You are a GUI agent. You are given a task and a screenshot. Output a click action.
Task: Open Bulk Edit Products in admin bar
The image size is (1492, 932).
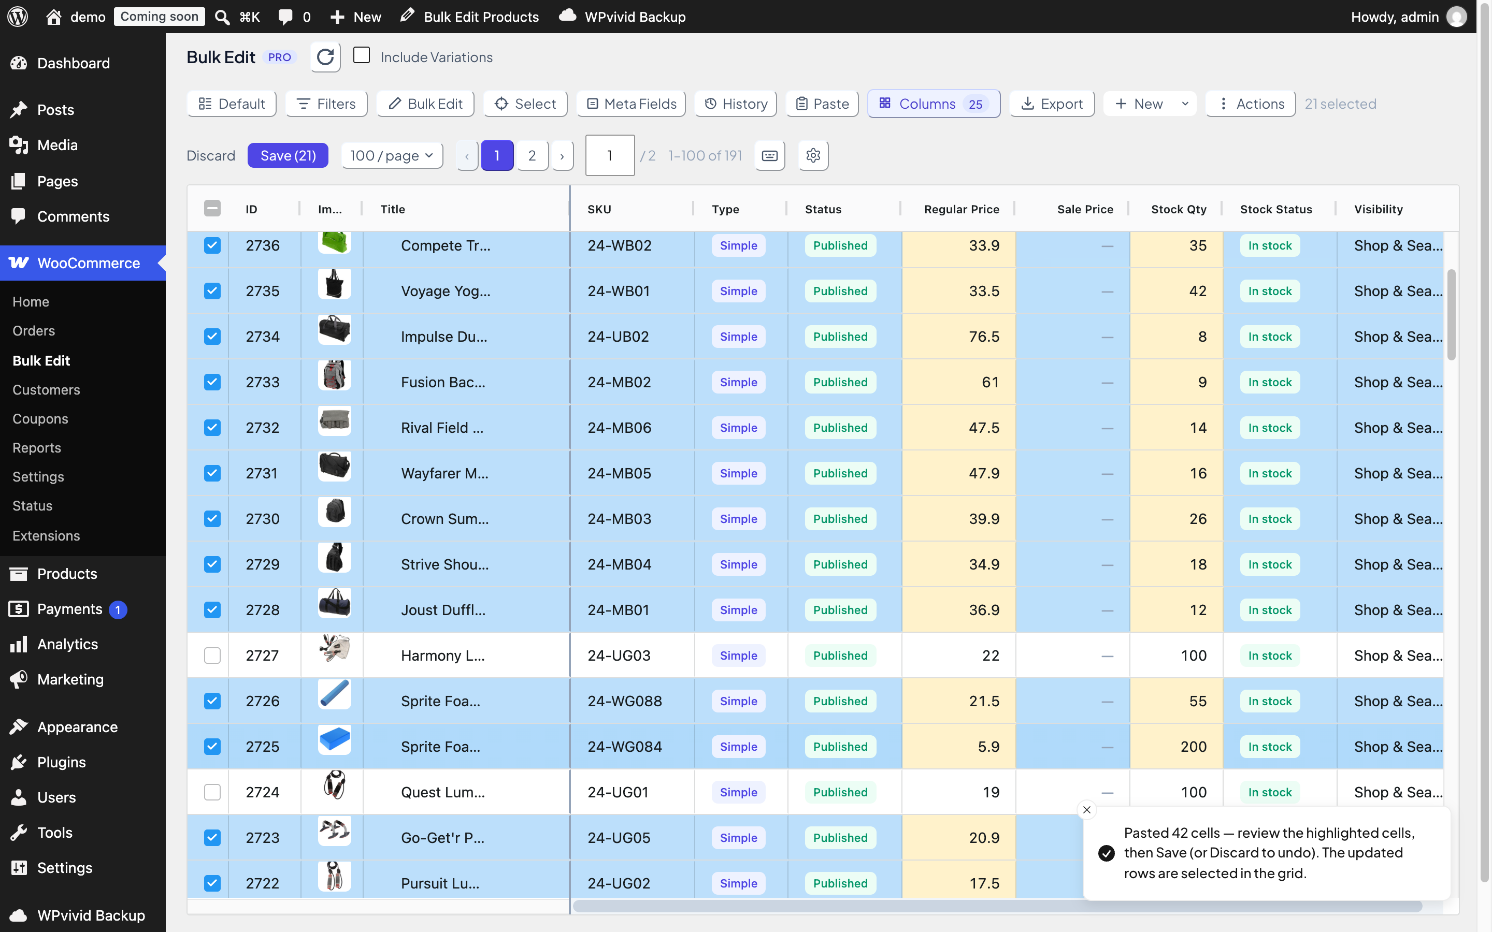(469, 17)
